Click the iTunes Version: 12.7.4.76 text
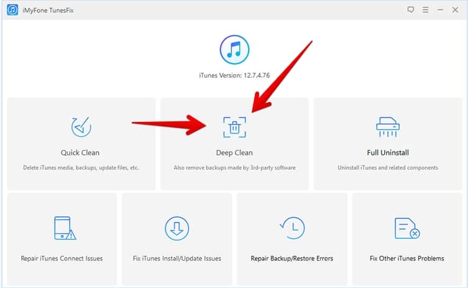 (x=234, y=75)
